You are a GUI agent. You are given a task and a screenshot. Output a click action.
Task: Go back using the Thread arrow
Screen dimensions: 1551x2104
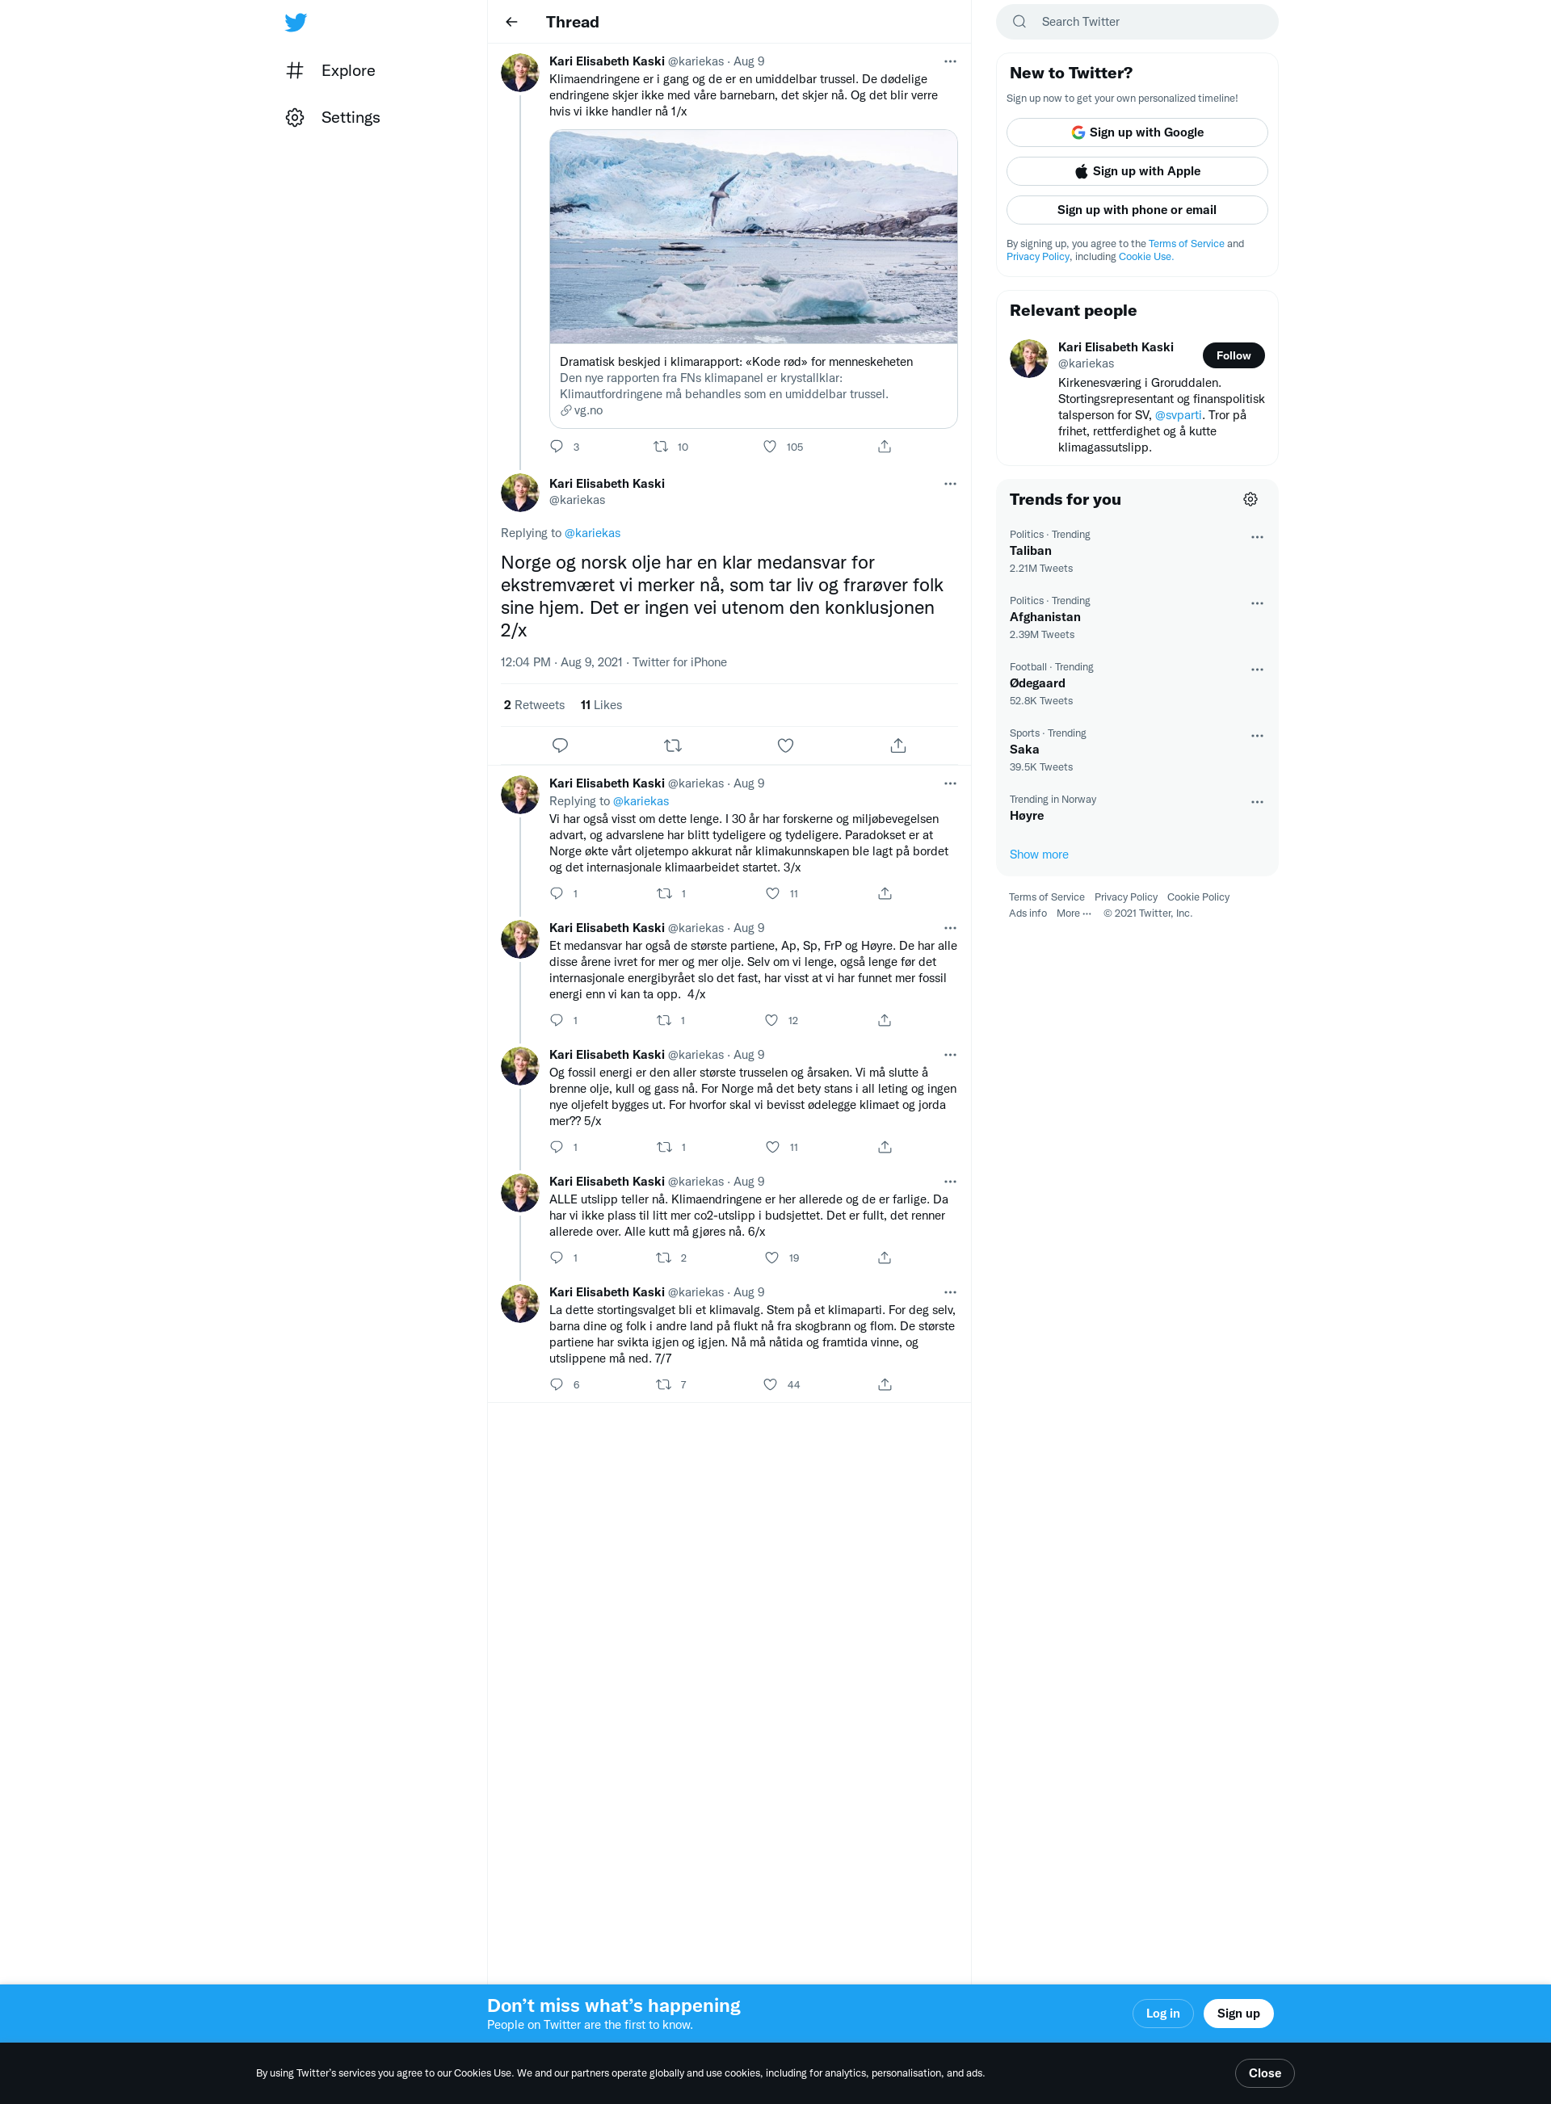tap(511, 22)
